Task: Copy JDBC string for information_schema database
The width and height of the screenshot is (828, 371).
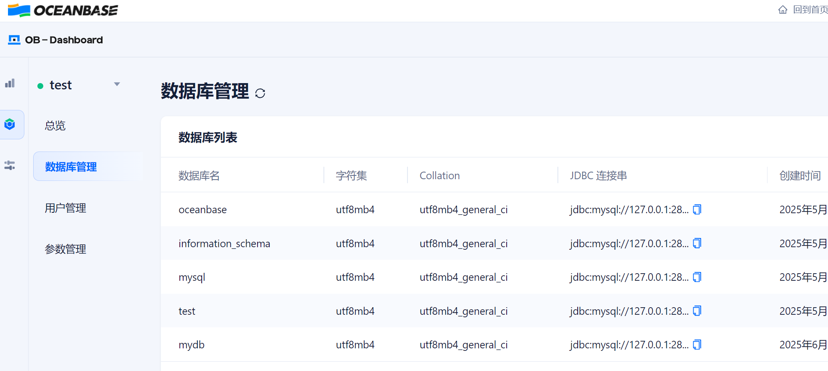Action: pyautogui.click(x=697, y=243)
